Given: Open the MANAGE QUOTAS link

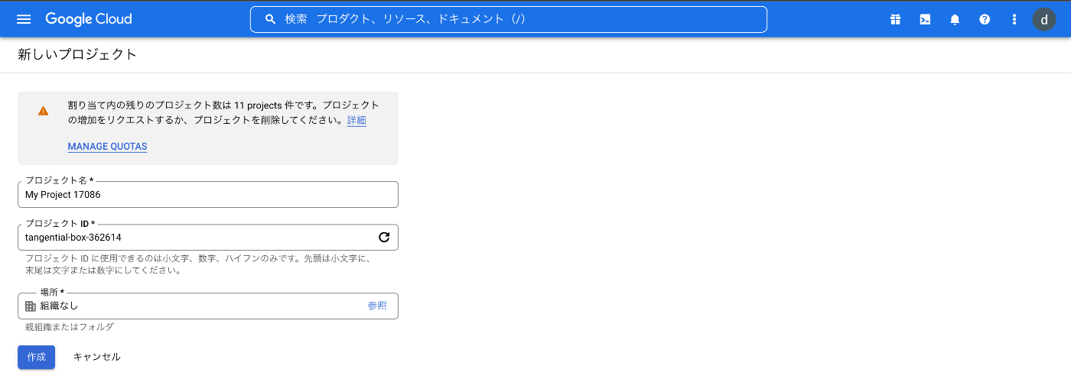Looking at the screenshot, I should coord(107,146).
